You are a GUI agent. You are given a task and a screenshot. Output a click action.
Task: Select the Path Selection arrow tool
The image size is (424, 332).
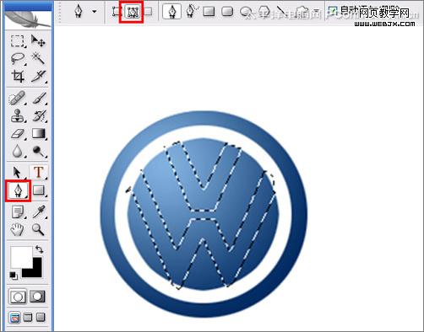[x=18, y=172]
